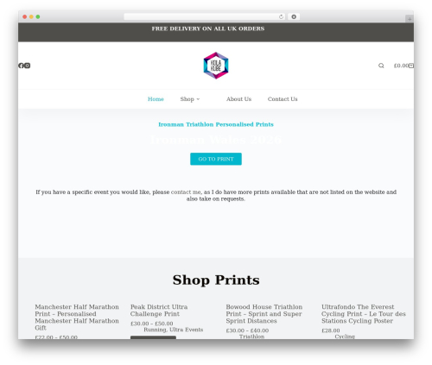Screen dimensions: 432x365
Task: Click the browser reload icon
Action: 281,17
